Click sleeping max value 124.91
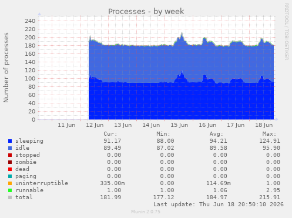The height and width of the screenshot is (218, 292). coord(270,141)
